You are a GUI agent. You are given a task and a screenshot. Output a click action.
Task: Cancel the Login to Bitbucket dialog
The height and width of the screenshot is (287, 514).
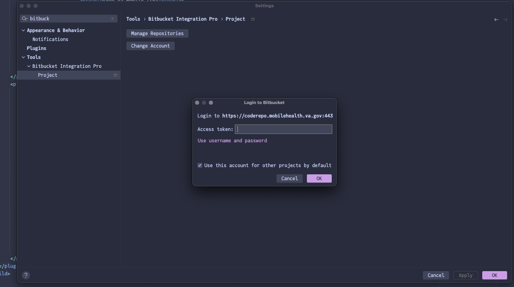(289, 178)
